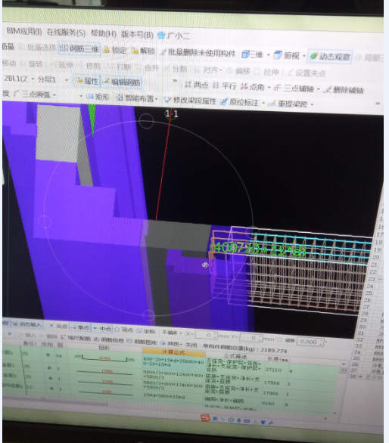Toggle 顶点 vertex snap
The image size is (389, 443).
tap(123, 330)
